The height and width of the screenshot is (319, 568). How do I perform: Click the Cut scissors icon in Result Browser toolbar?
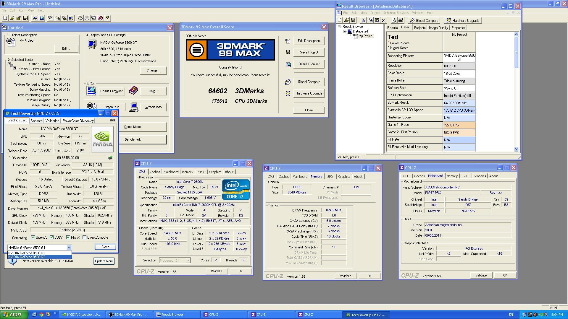[363, 20]
